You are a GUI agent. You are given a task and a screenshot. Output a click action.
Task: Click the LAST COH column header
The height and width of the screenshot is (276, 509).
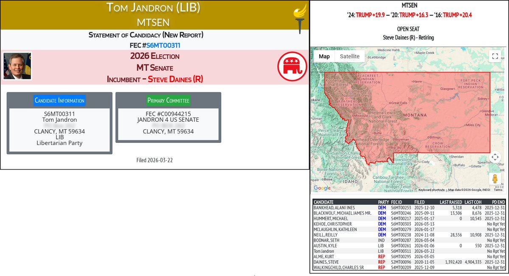pos(473,202)
